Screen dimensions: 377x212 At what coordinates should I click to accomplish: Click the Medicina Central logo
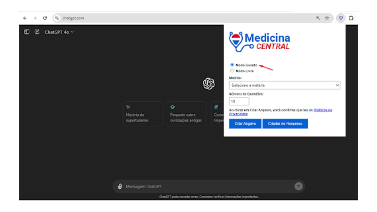coord(259,42)
